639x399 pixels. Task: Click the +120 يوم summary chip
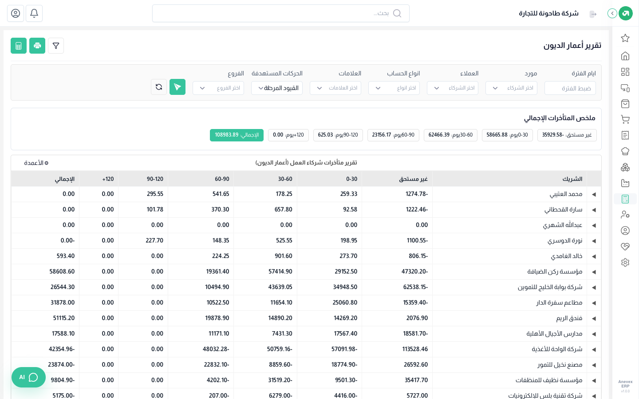pyautogui.click(x=288, y=135)
